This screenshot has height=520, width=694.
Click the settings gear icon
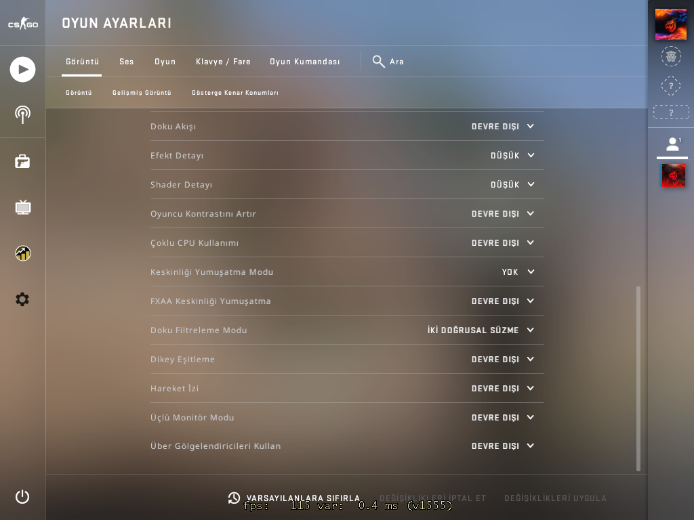[22, 299]
